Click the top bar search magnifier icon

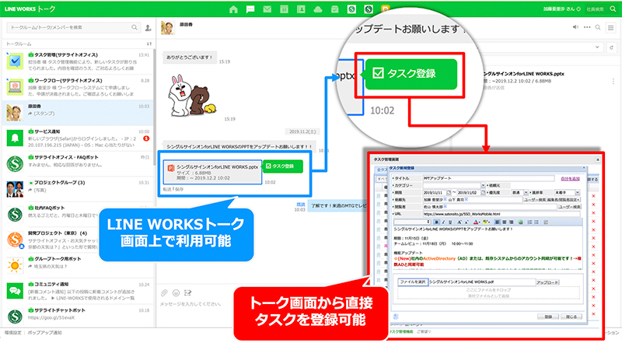click(x=613, y=9)
